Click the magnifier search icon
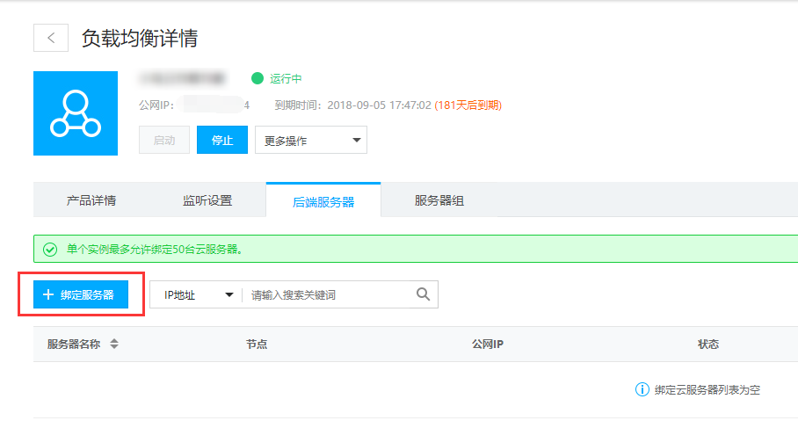Image resolution: width=798 pixels, height=428 pixels. point(423,294)
